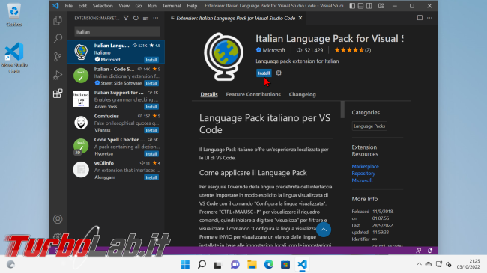Install Code Spell Checker pack by Hyoretsu

tap(151, 154)
